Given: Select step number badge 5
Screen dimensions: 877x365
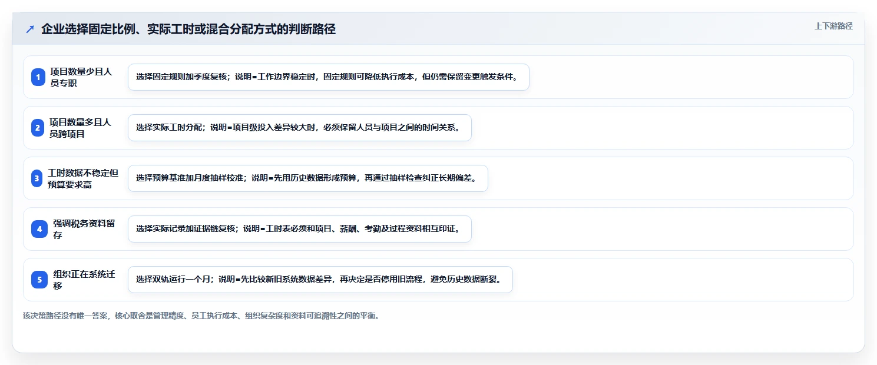Looking at the screenshot, I should tap(39, 280).
